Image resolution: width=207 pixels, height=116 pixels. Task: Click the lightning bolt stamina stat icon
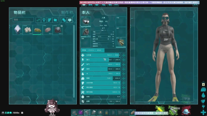coord(83,60)
